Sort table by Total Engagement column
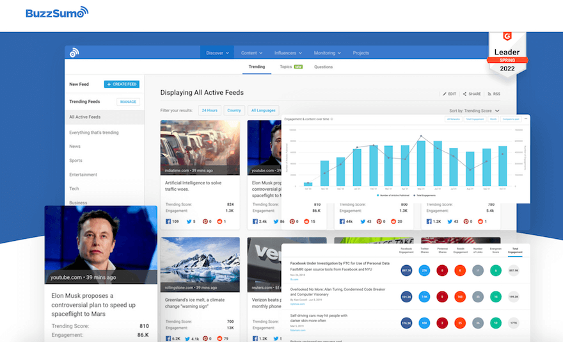 515,250
